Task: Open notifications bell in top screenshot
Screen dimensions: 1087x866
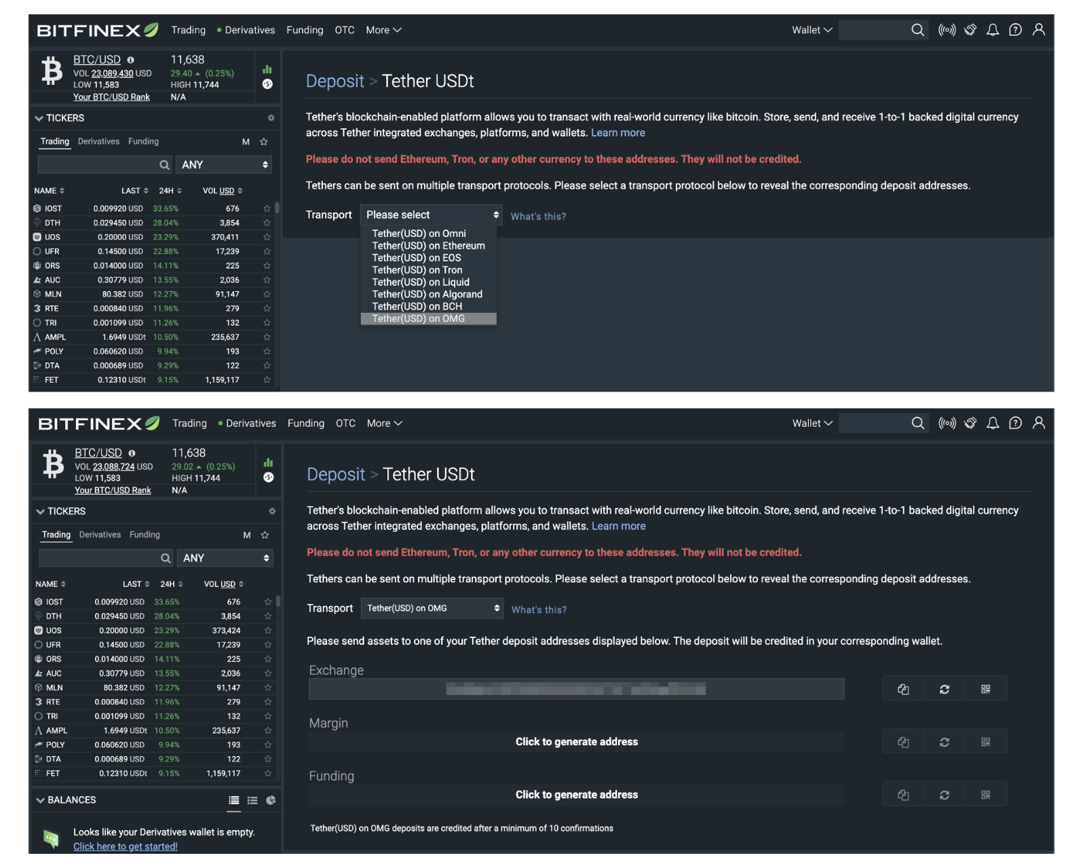Action: coord(993,30)
